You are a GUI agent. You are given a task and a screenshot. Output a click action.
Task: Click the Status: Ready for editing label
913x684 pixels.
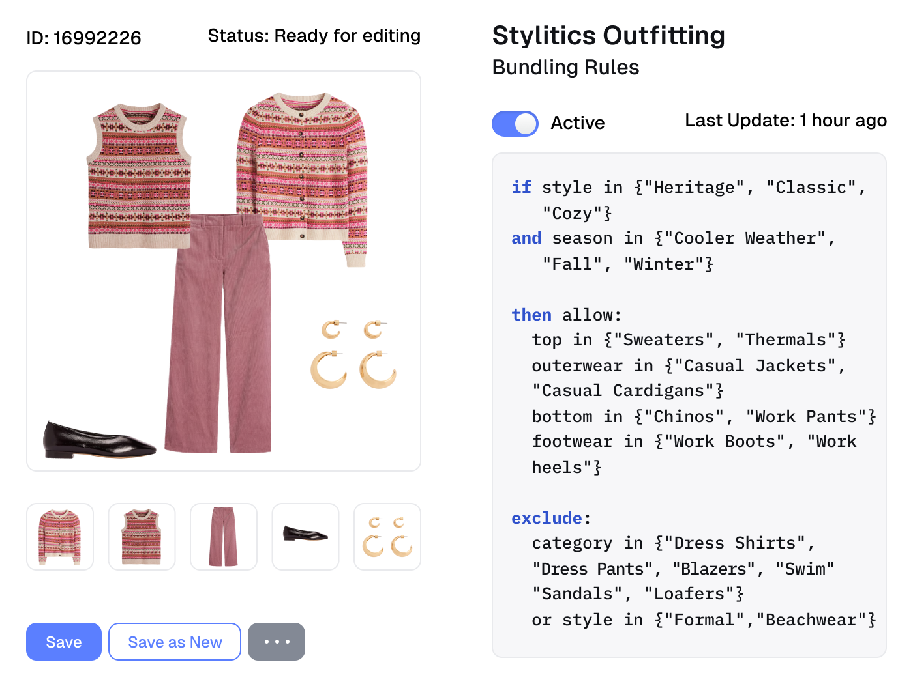pos(314,35)
